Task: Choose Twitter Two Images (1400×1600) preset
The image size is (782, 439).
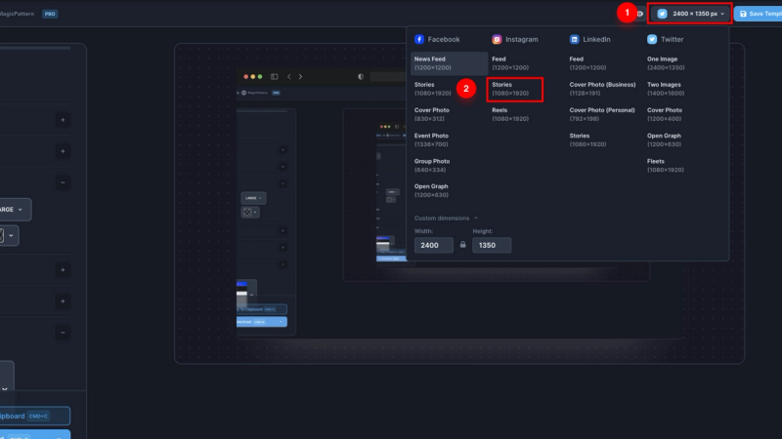Action: coord(666,89)
